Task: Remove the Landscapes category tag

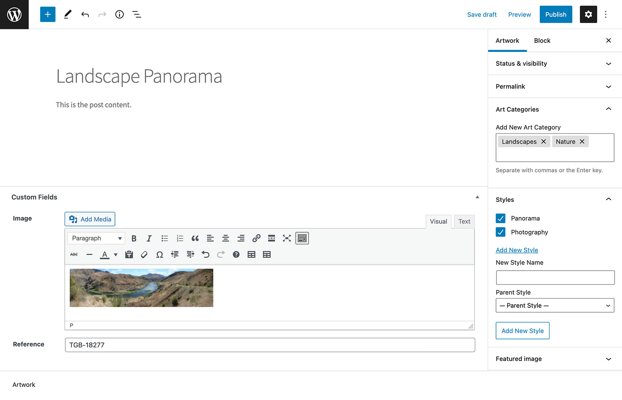Action: (x=543, y=142)
